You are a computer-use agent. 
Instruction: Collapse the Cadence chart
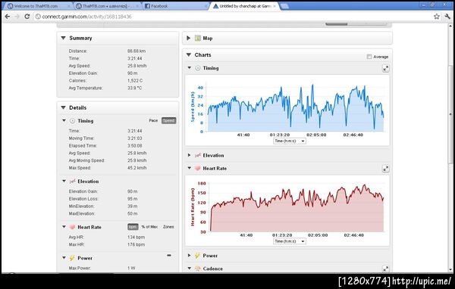(190, 269)
